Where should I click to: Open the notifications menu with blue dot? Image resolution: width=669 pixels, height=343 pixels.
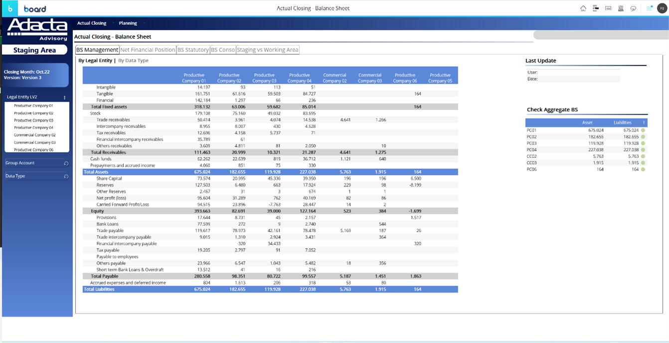pyautogui.click(x=649, y=8)
